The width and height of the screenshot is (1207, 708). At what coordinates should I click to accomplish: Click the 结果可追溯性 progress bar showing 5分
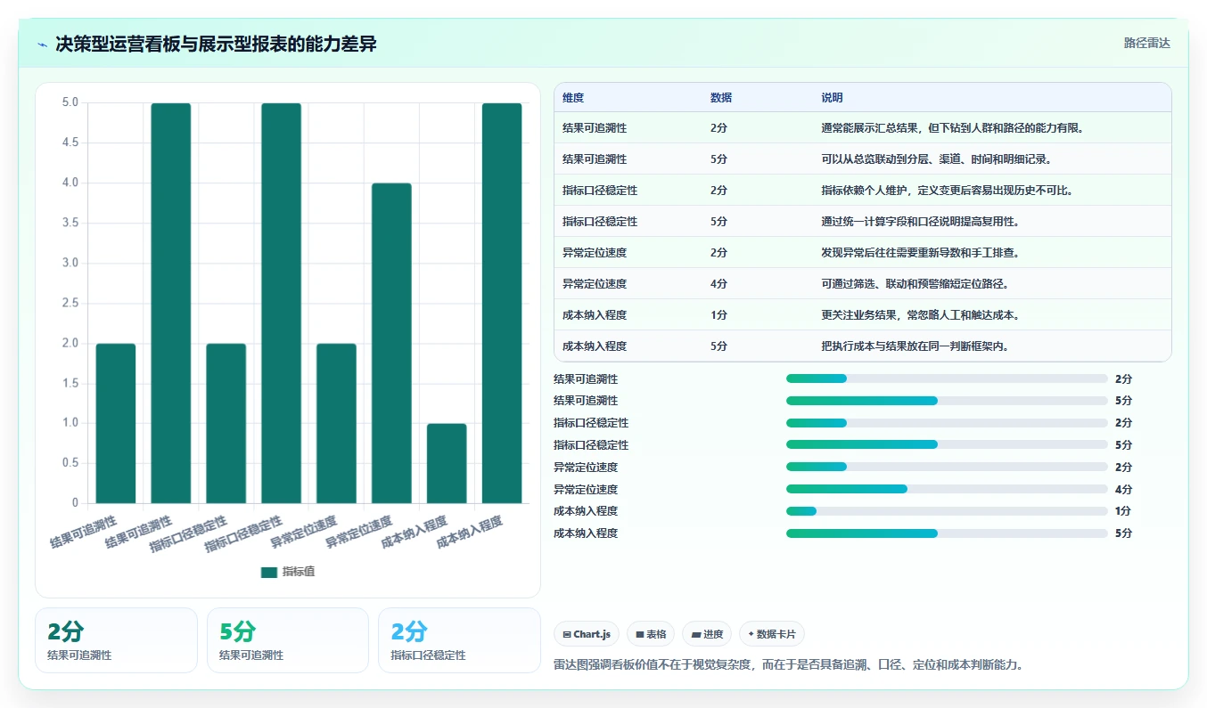point(947,401)
